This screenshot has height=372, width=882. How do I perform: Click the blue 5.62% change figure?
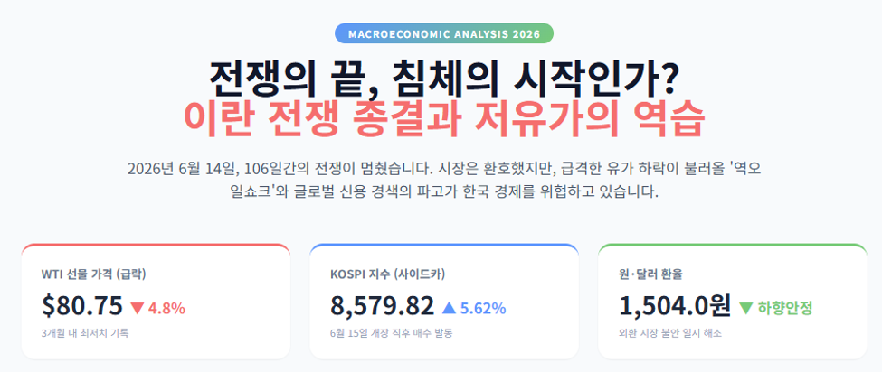click(x=483, y=308)
